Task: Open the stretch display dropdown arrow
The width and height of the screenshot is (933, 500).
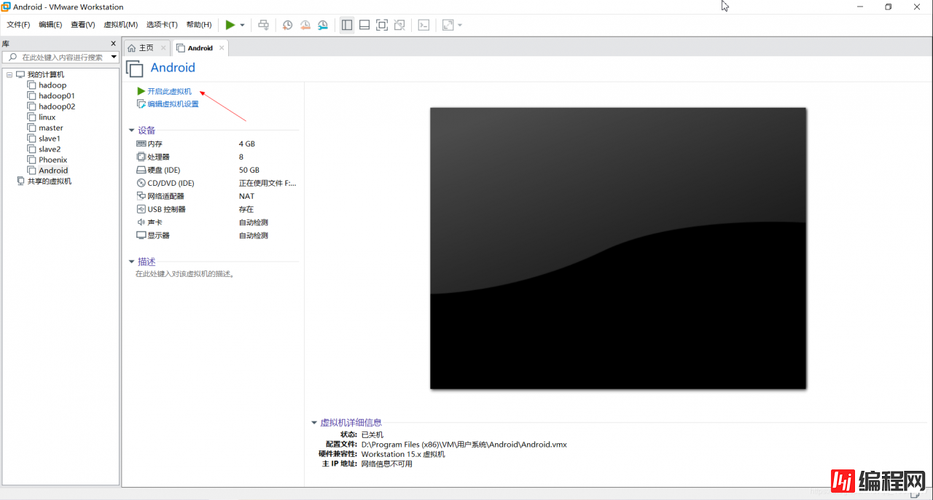Action: click(x=460, y=25)
